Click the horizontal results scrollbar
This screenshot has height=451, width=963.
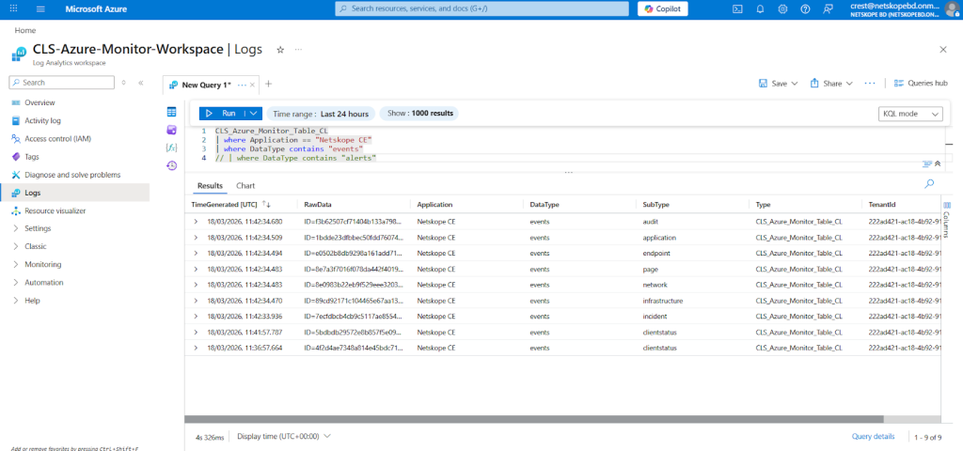coord(533,419)
